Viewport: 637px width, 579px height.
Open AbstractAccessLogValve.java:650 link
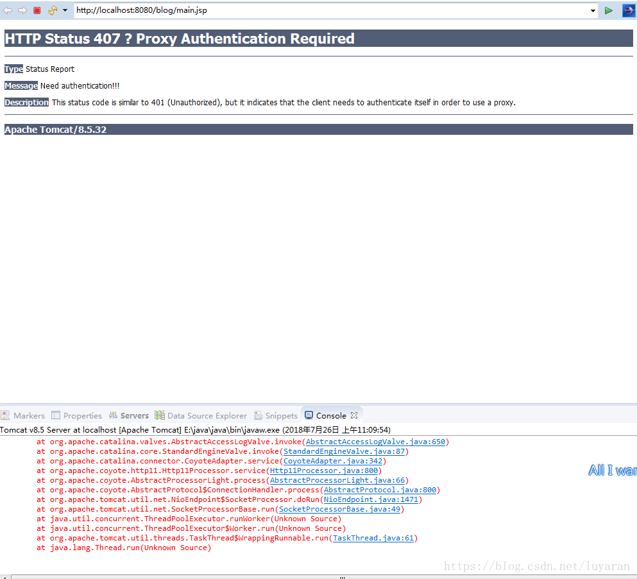click(x=375, y=442)
